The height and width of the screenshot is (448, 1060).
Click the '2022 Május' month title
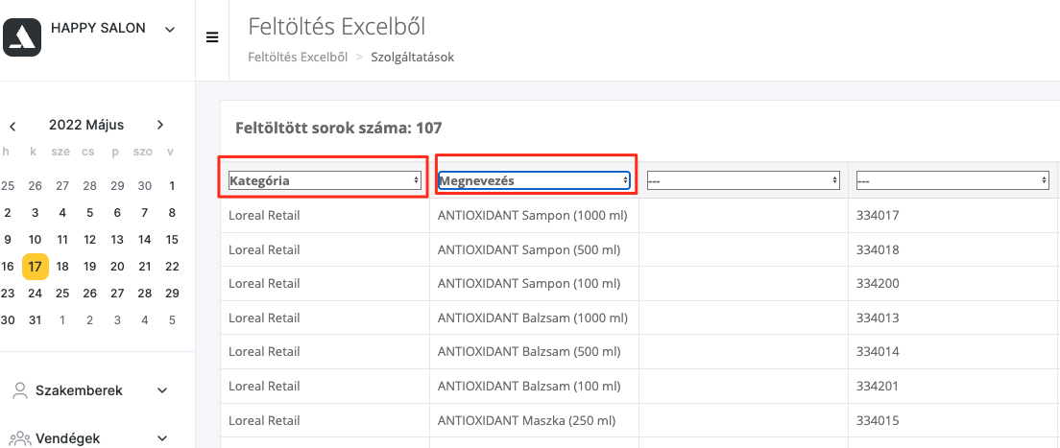(85, 125)
